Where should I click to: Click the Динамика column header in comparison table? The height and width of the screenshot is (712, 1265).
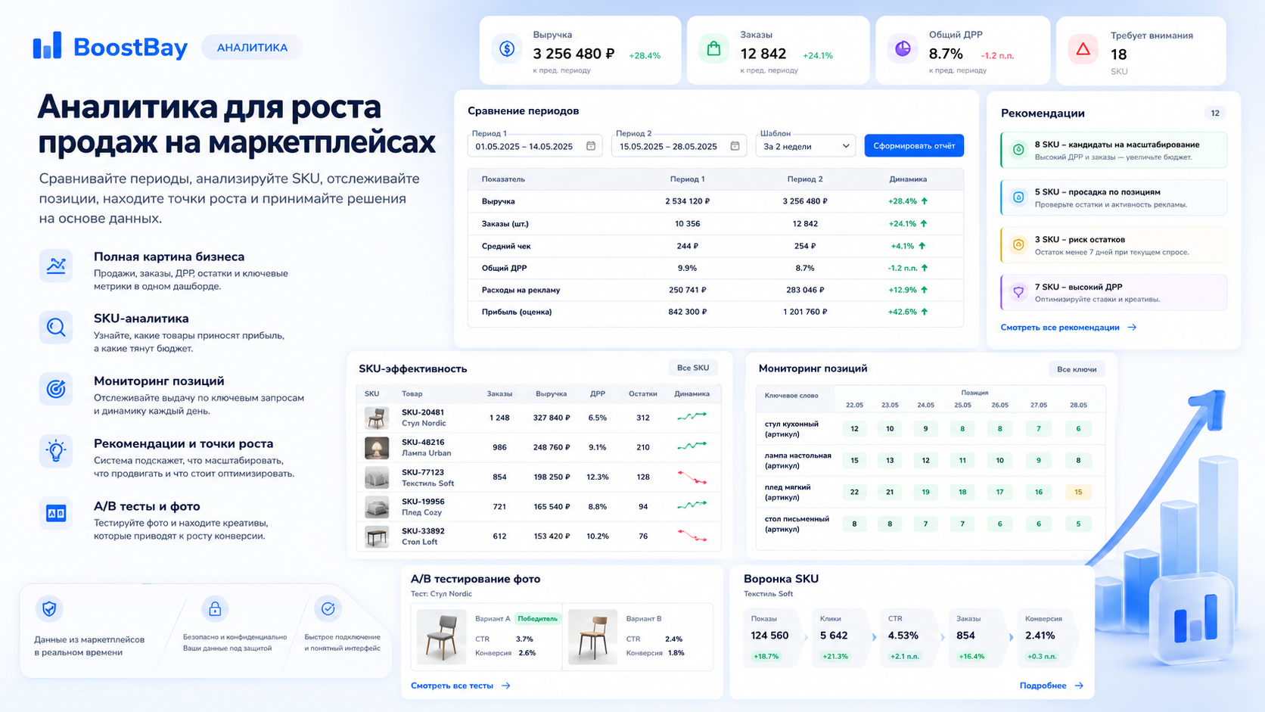coord(908,179)
